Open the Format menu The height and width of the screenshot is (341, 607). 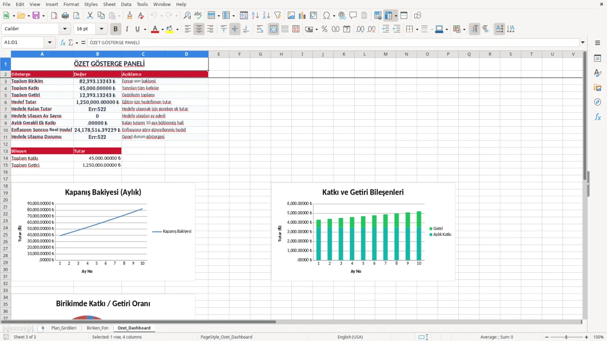pyautogui.click(x=71, y=4)
